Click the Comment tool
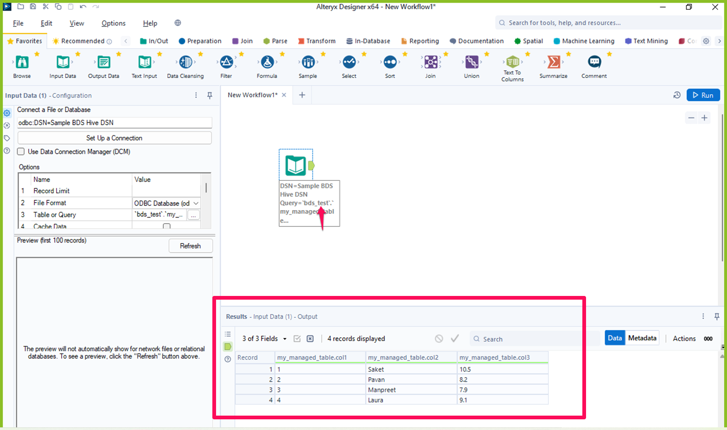This screenshot has height=430, width=727. tap(594, 62)
